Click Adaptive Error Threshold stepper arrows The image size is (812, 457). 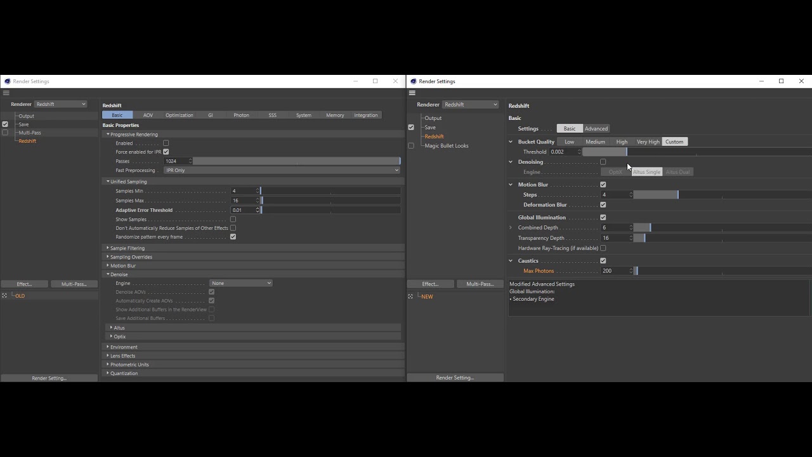coord(258,210)
